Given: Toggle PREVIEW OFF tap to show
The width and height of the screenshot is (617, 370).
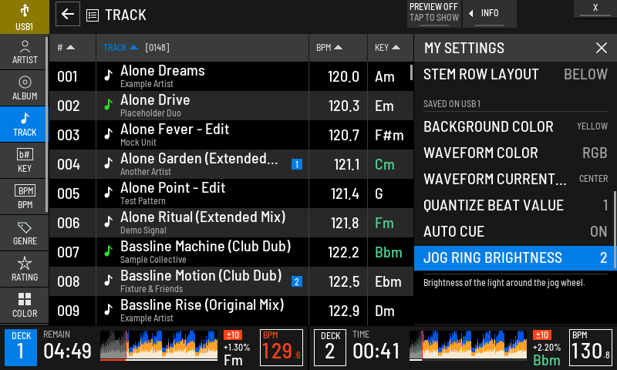Looking at the screenshot, I should pos(434,14).
